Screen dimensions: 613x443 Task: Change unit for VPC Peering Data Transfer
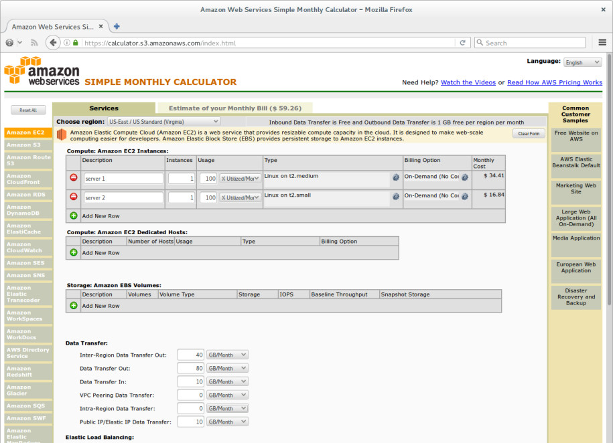pyautogui.click(x=227, y=395)
